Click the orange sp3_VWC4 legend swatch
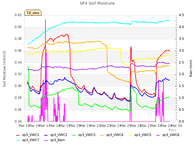The height and width of the screenshot is (146, 195). coord(102,135)
